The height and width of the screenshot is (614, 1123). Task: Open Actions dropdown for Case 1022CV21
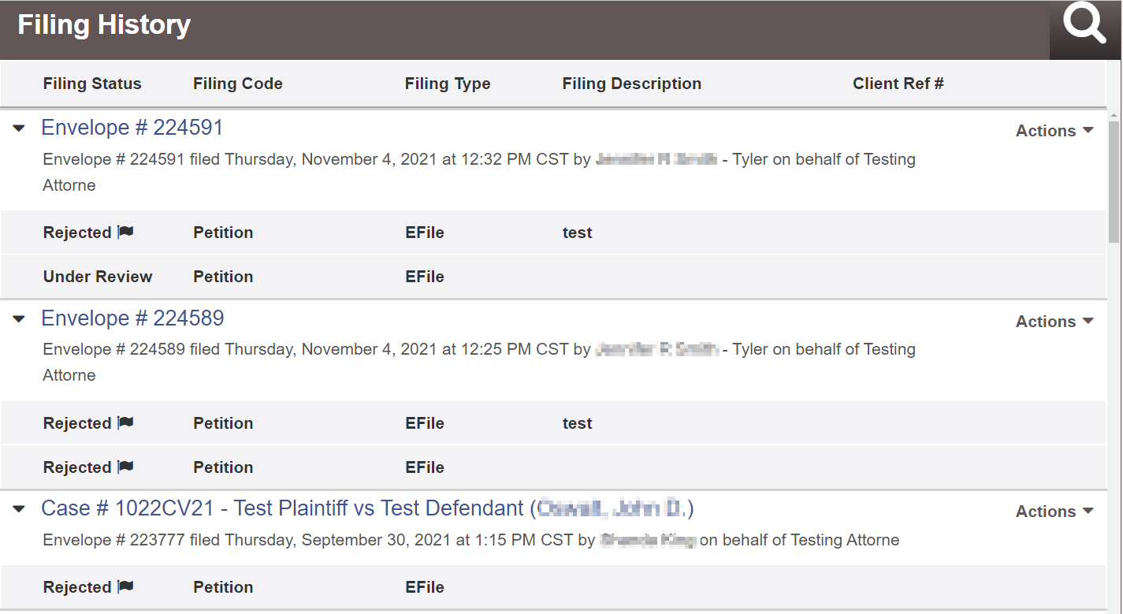coord(1054,512)
